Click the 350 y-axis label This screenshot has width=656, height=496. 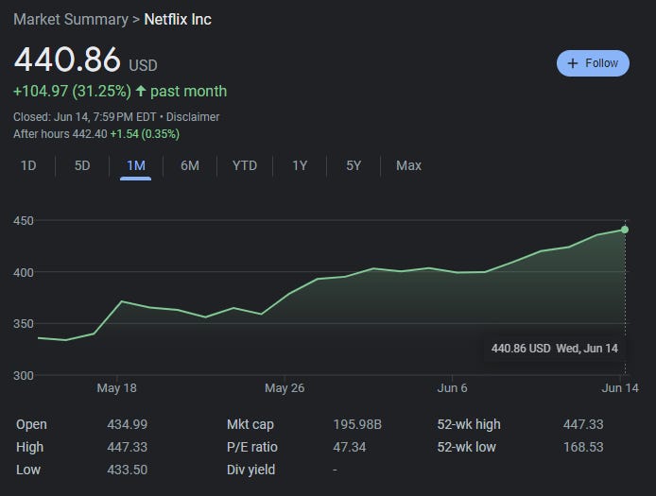pos(24,324)
